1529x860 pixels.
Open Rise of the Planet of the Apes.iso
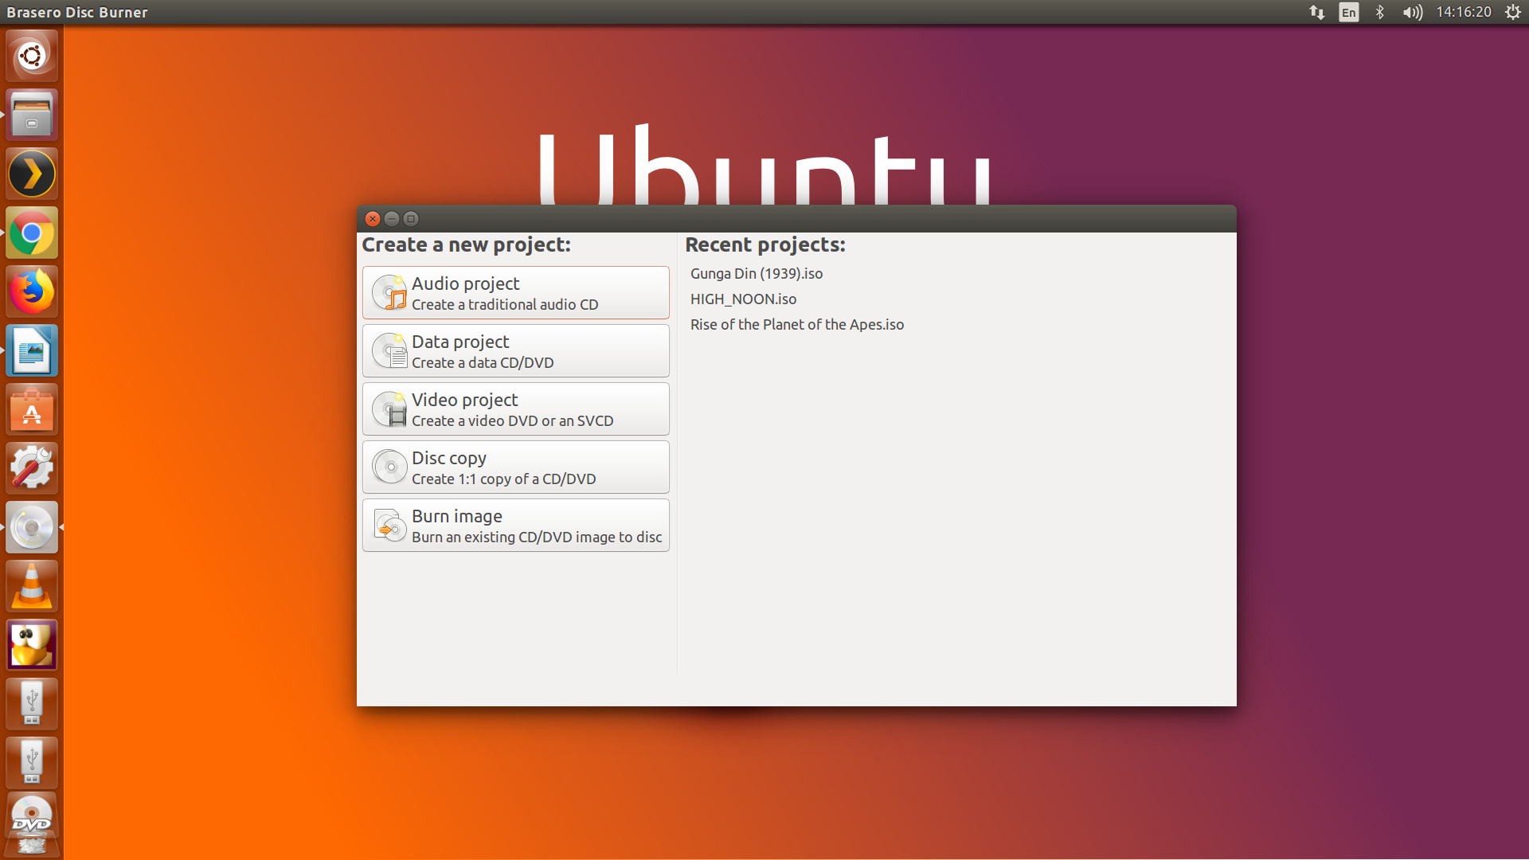(x=797, y=324)
